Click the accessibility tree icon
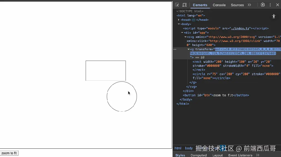 click(x=274, y=16)
